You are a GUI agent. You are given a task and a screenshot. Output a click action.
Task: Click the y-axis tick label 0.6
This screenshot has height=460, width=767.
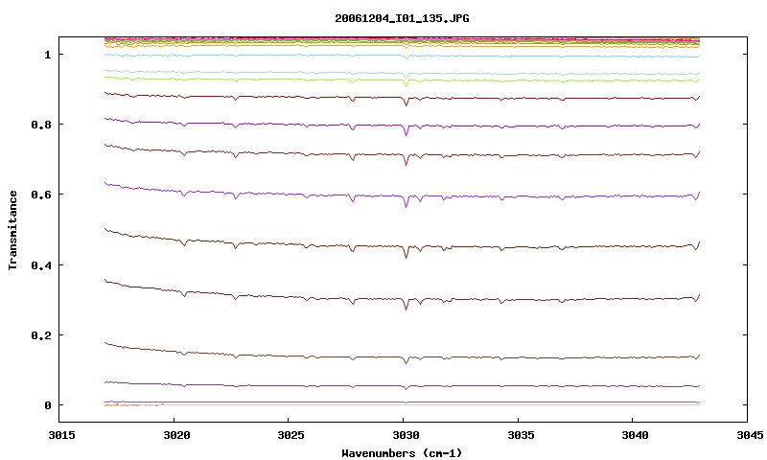click(40, 195)
